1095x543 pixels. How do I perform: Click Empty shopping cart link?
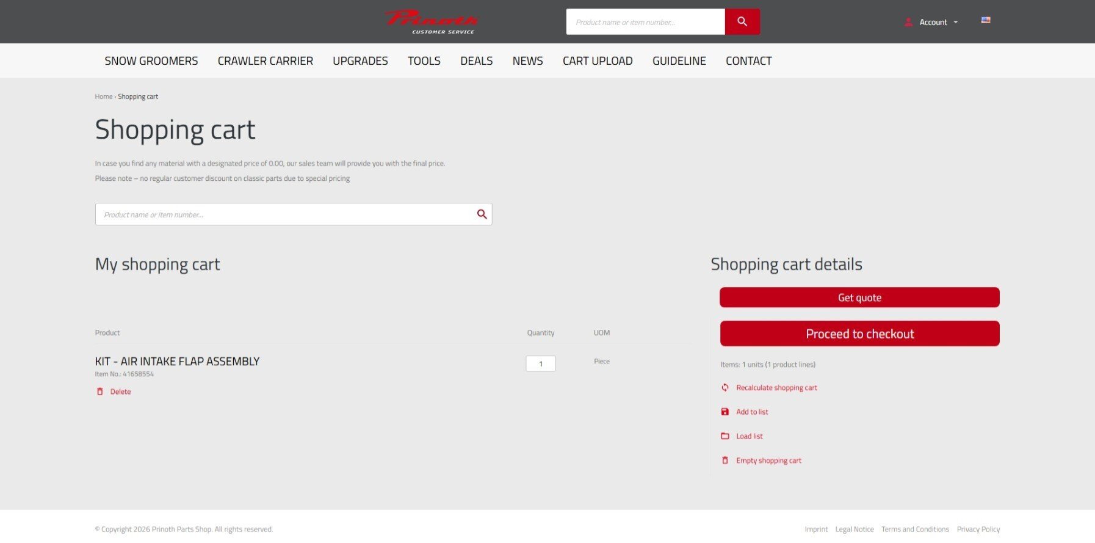(x=768, y=461)
